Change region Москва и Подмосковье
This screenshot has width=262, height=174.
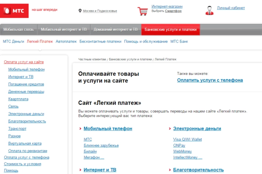coord(100,11)
